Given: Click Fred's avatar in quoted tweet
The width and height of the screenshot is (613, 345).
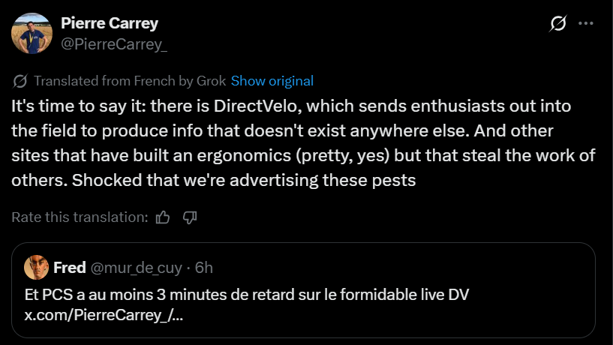Looking at the screenshot, I should tap(36, 267).
